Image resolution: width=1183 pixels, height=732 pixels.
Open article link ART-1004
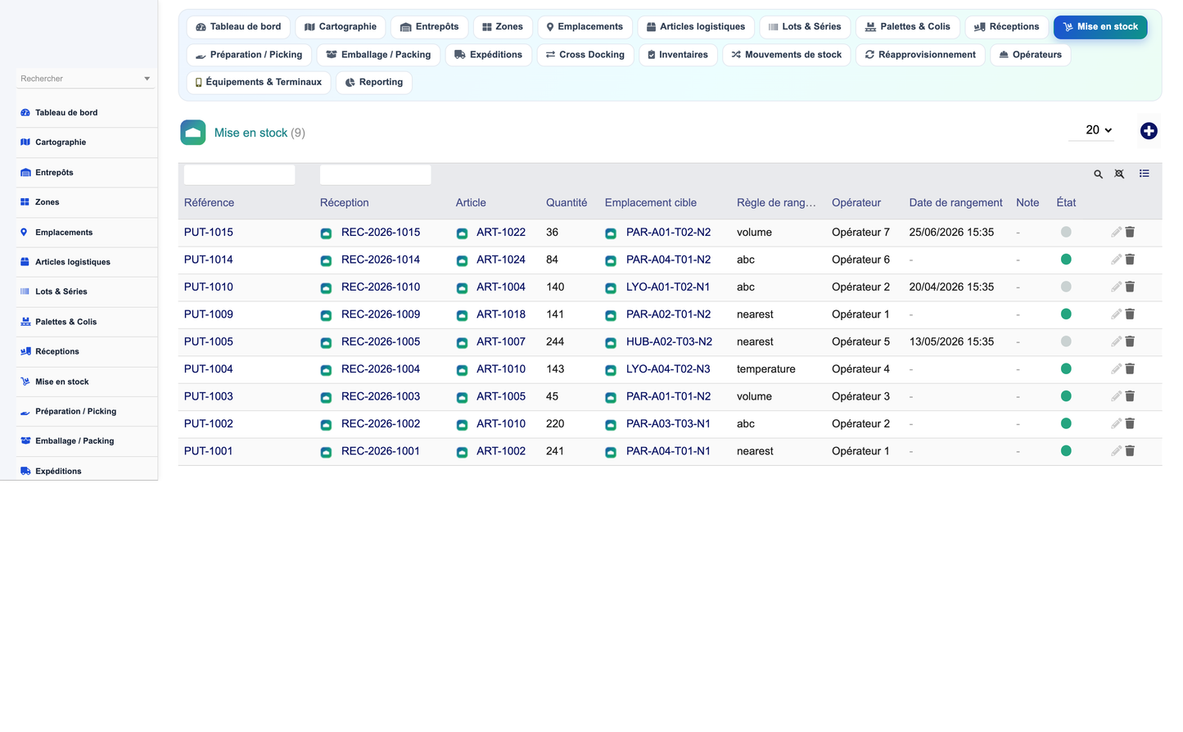coord(501,287)
